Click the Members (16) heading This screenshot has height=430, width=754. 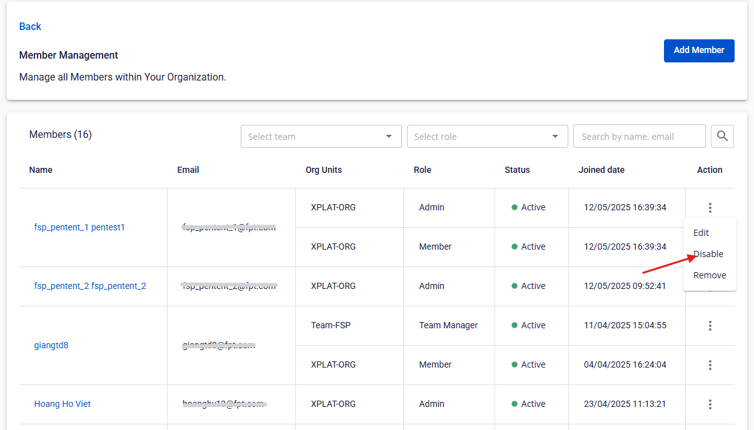61,135
